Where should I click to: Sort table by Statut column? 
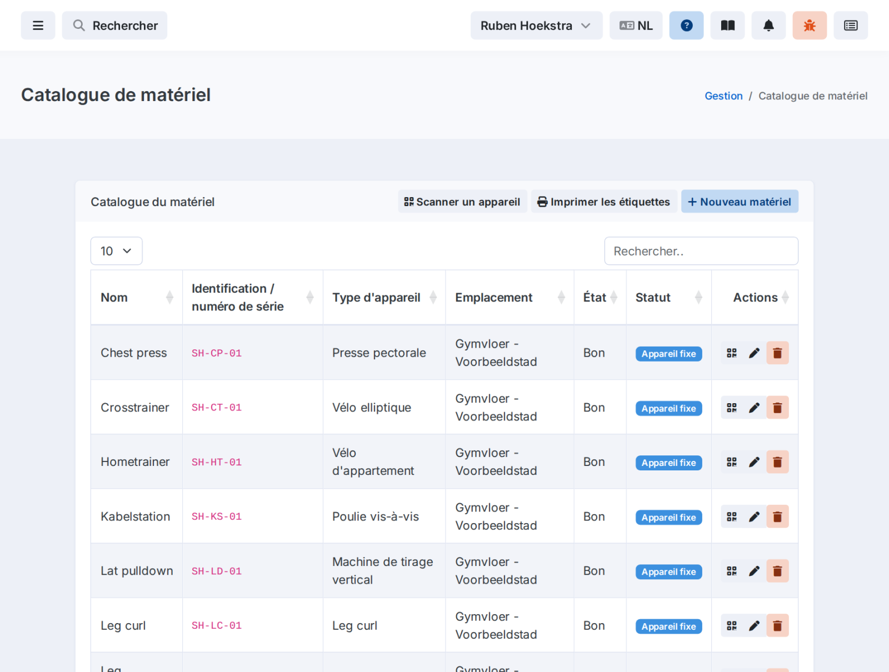[669, 298]
